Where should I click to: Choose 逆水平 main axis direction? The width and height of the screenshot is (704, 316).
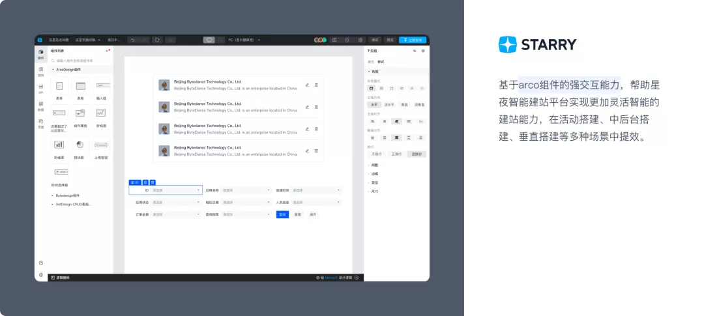pos(389,105)
